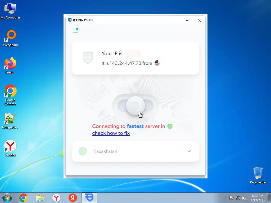Toggle the VPN connection switch
Screen dimensions: 271x203
pos(135,106)
